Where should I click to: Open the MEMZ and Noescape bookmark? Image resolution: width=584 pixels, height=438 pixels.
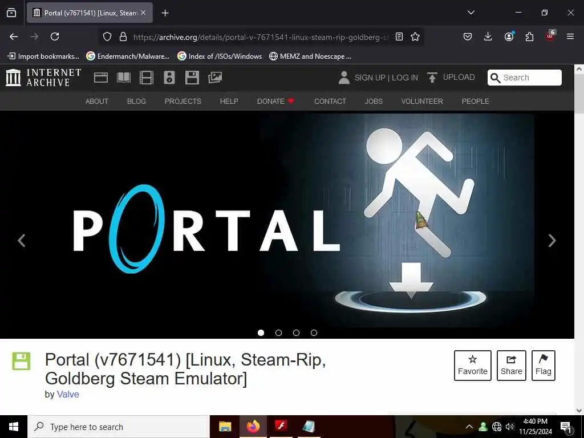tap(310, 56)
